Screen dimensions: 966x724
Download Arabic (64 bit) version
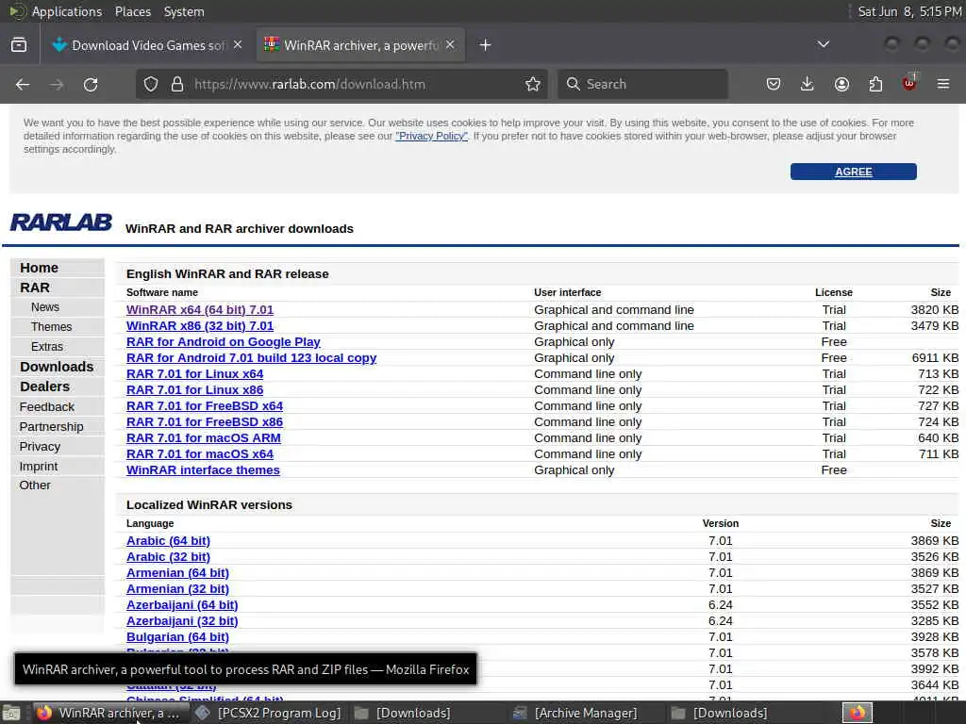pos(168,540)
